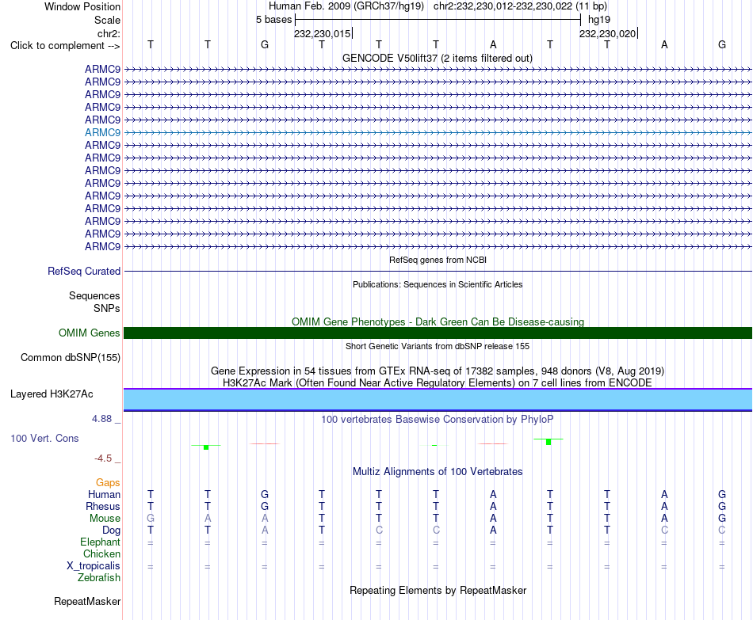Click the SNPs subtrack label
Image resolution: width=753 pixels, height=620 pixels.
(107, 308)
